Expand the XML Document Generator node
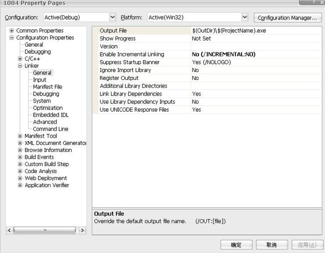325x253 pixels. (20, 143)
